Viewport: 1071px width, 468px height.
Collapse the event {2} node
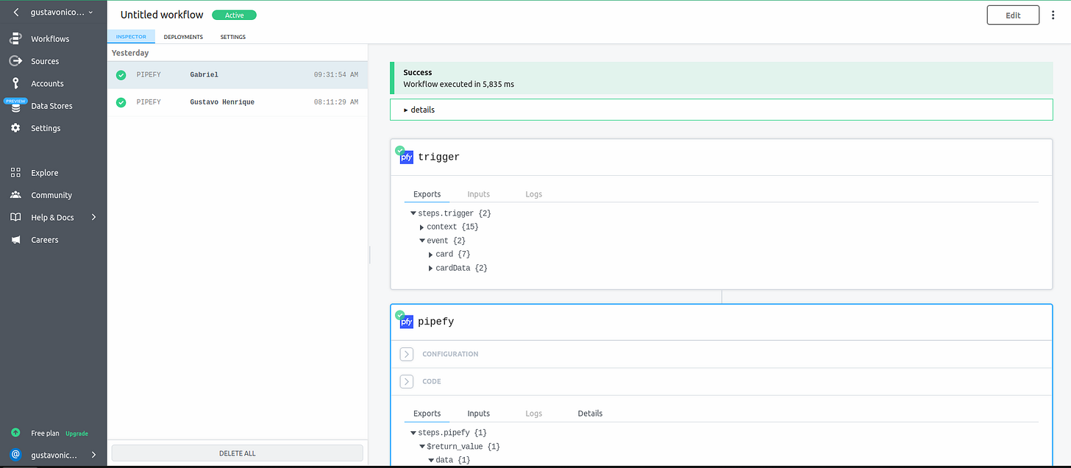point(422,241)
